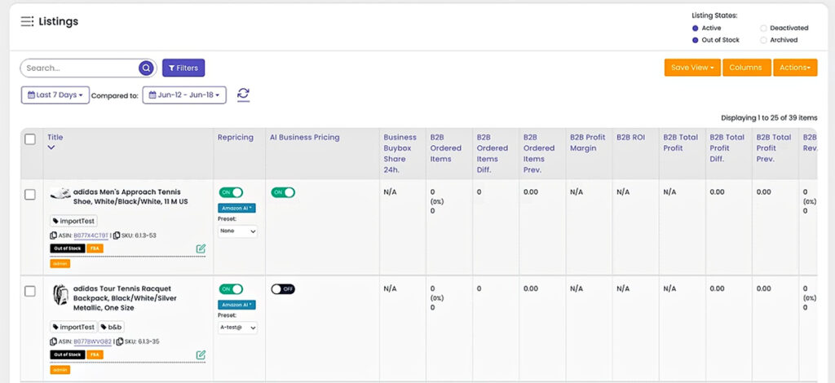Open the Preset dropdown showing None
This screenshot has width=835, height=383.
point(237,231)
